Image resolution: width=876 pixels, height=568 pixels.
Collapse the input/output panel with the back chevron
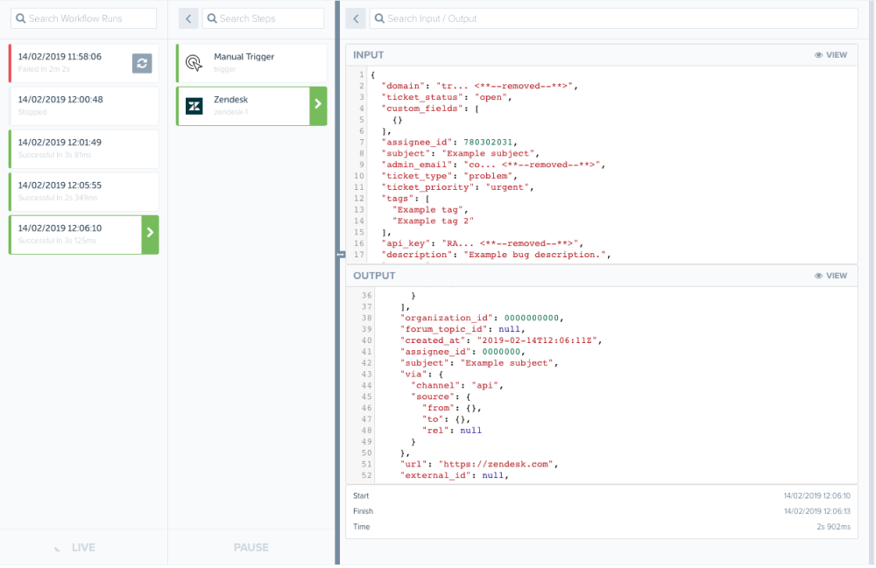(x=355, y=18)
